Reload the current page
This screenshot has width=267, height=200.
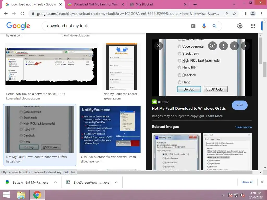(x=22, y=14)
